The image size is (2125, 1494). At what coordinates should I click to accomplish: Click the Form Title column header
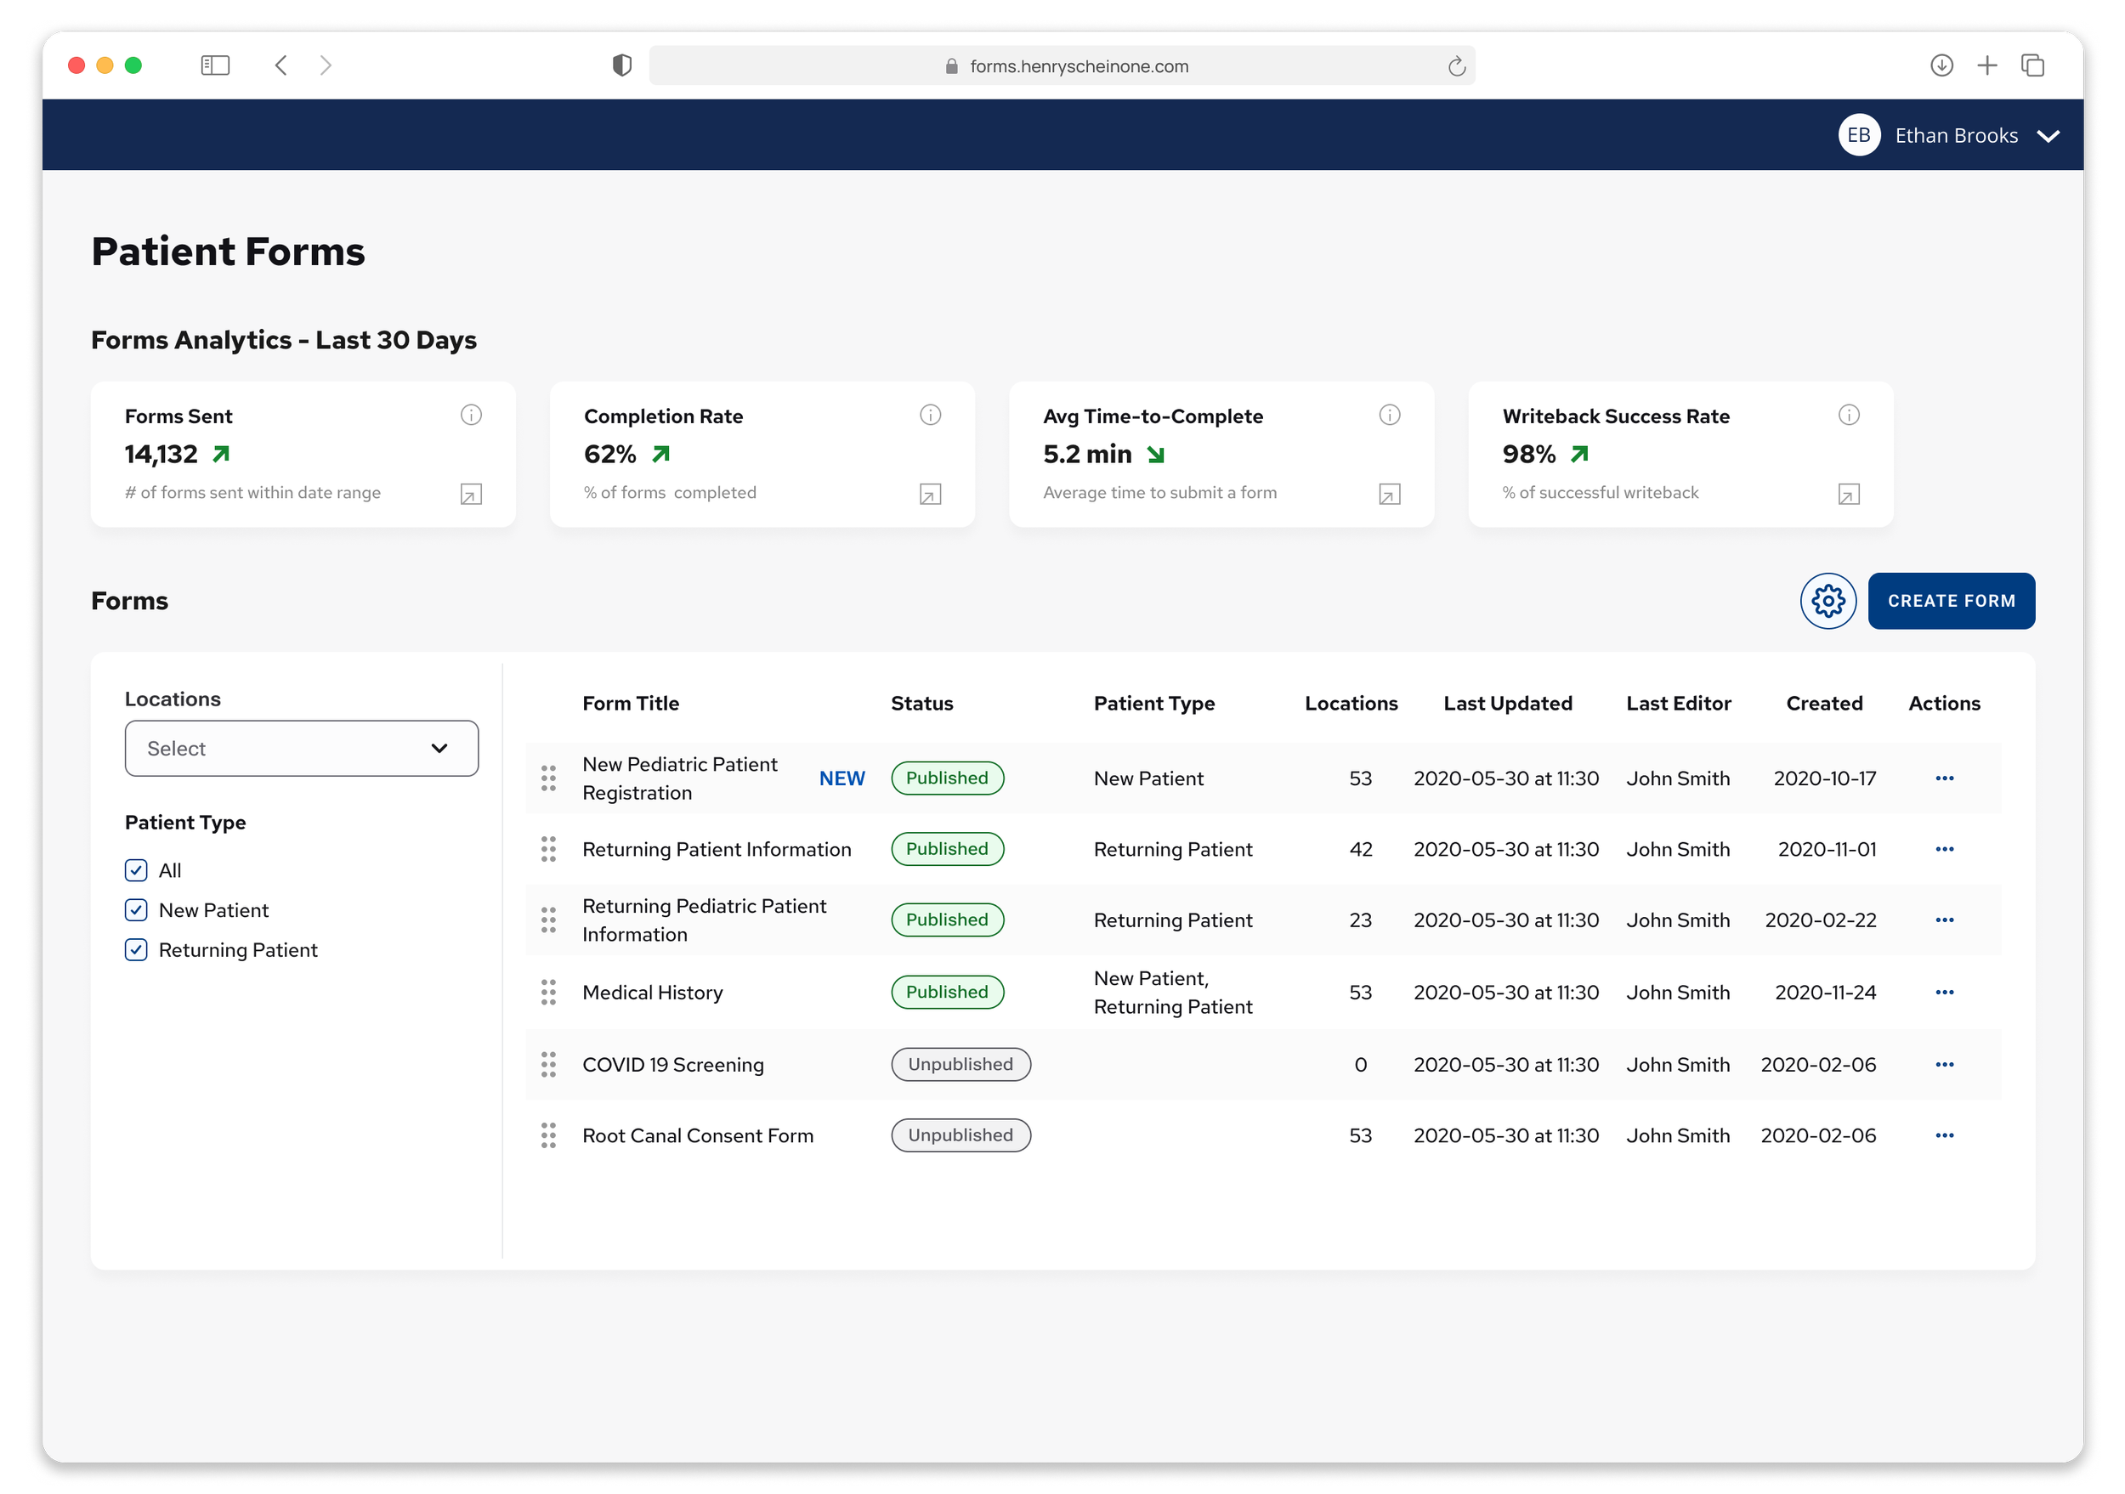point(631,704)
